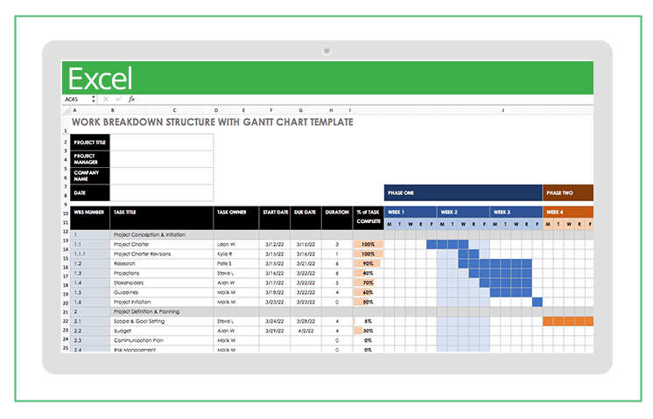Select the Project Charter Revisions task cell
Screen dimensions: 653x419
tap(162, 254)
